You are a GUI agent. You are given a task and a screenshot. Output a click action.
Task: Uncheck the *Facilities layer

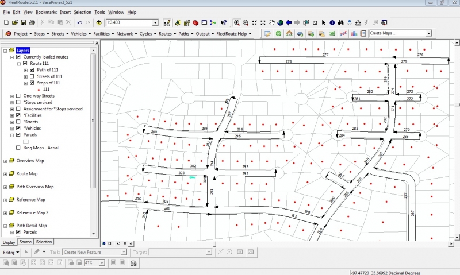(x=18, y=115)
